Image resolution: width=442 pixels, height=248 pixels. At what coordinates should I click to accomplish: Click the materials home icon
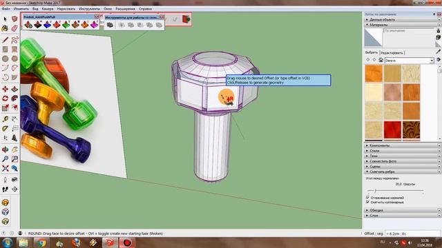pos(381,60)
